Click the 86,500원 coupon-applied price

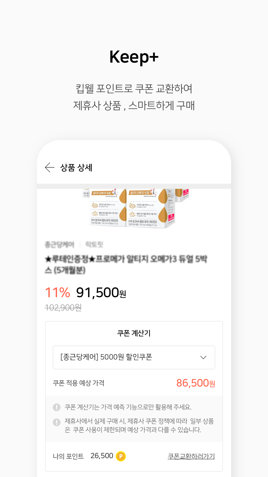click(x=195, y=383)
